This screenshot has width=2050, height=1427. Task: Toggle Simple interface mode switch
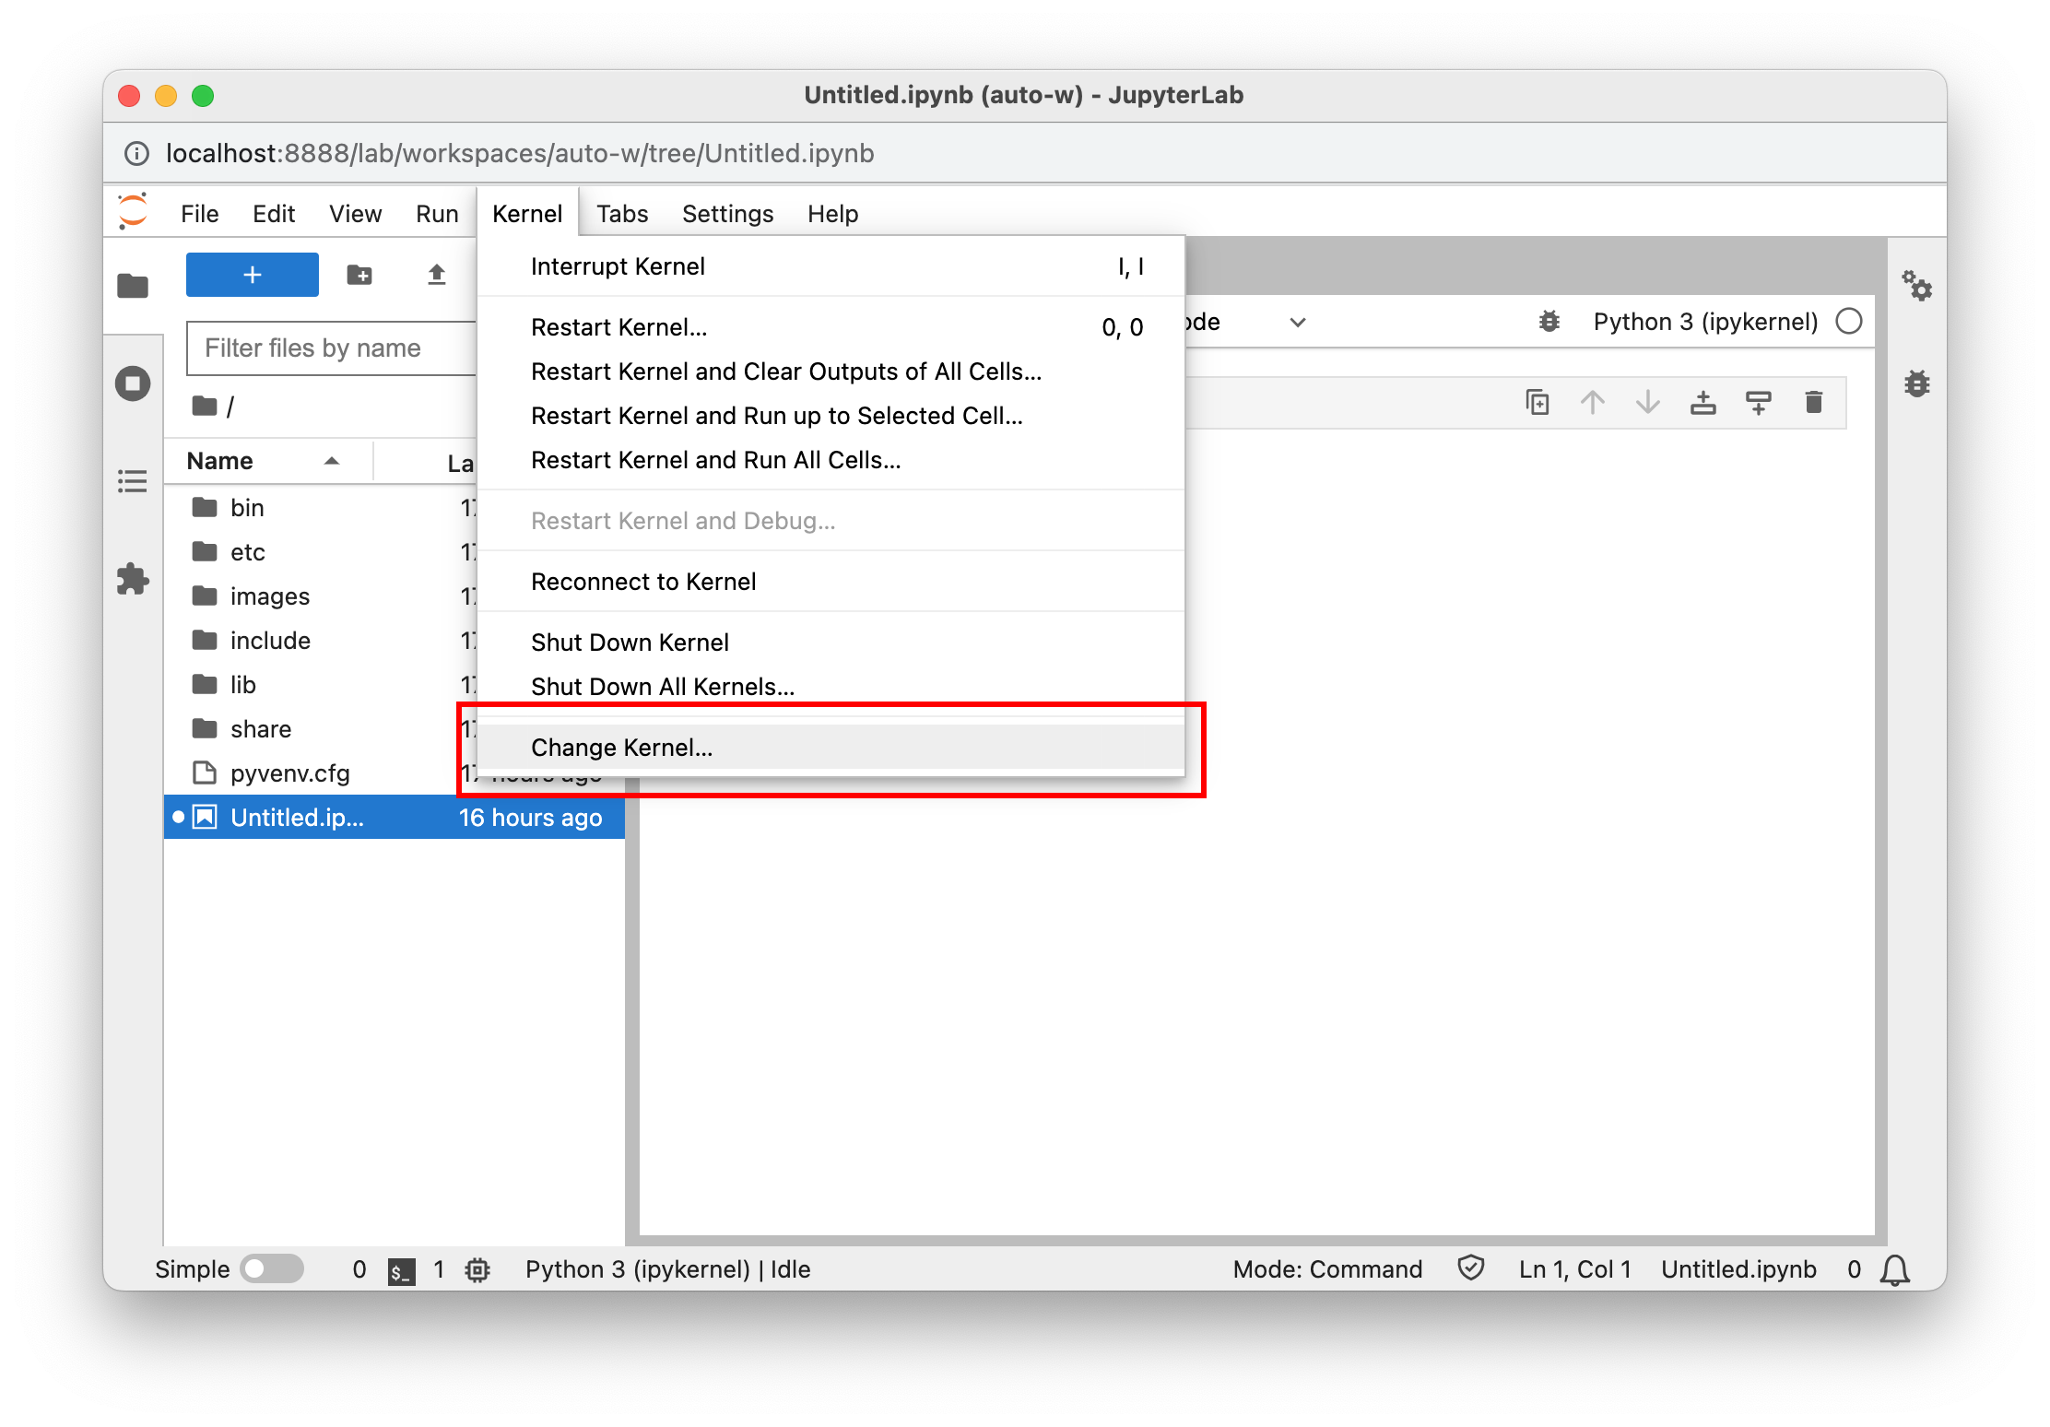tap(272, 1269)
